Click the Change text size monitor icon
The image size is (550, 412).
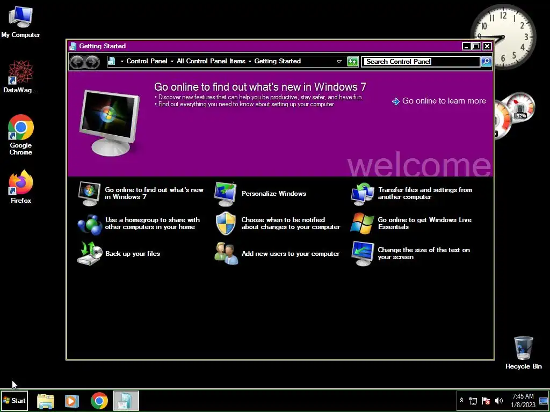pyautogui.click(x=363, y=254)
